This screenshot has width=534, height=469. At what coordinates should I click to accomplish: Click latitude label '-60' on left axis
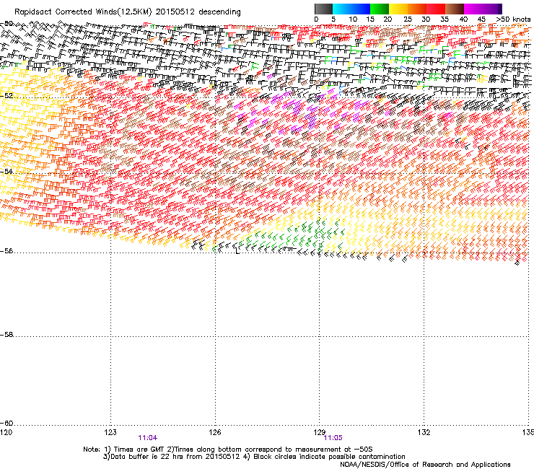tap(6, 424)
